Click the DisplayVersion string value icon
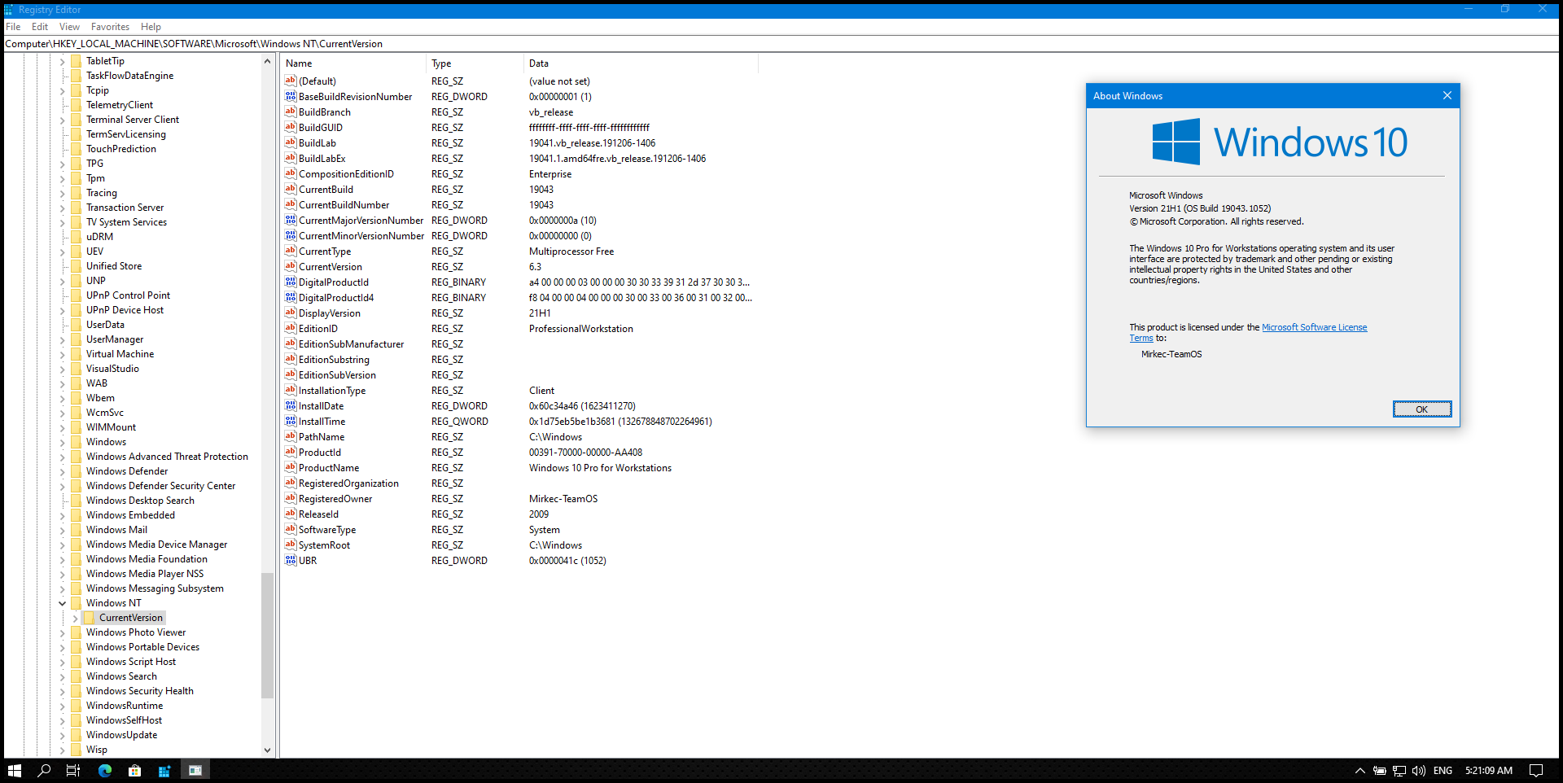1563x783 pixels. pyautogui.click(x=291, y=313)
